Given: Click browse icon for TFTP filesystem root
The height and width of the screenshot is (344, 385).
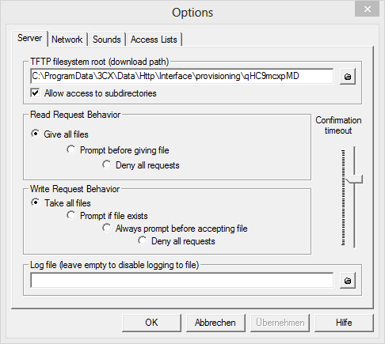Looking at the screenshot, I should [348, 77].
